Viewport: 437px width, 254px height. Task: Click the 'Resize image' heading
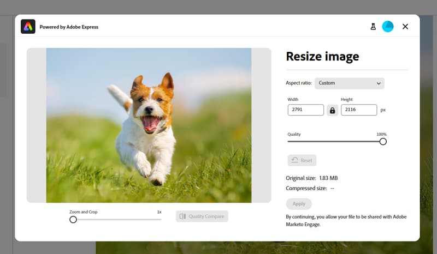pos(322,56)
